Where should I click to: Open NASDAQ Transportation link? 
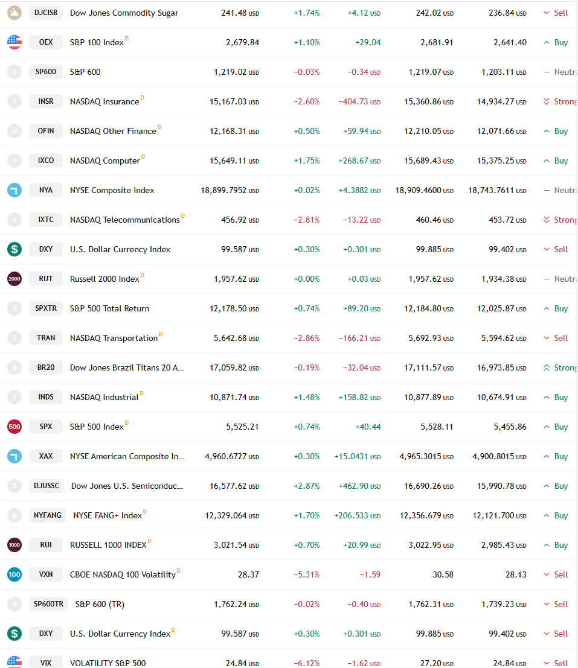[x=114, y=339]
